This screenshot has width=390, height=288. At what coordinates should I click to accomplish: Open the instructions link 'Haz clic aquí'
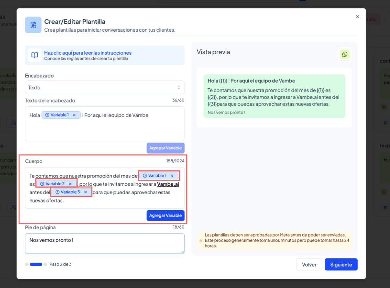coord(88,53)
